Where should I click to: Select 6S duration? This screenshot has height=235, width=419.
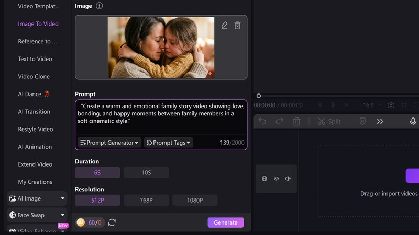pos(97,173)
